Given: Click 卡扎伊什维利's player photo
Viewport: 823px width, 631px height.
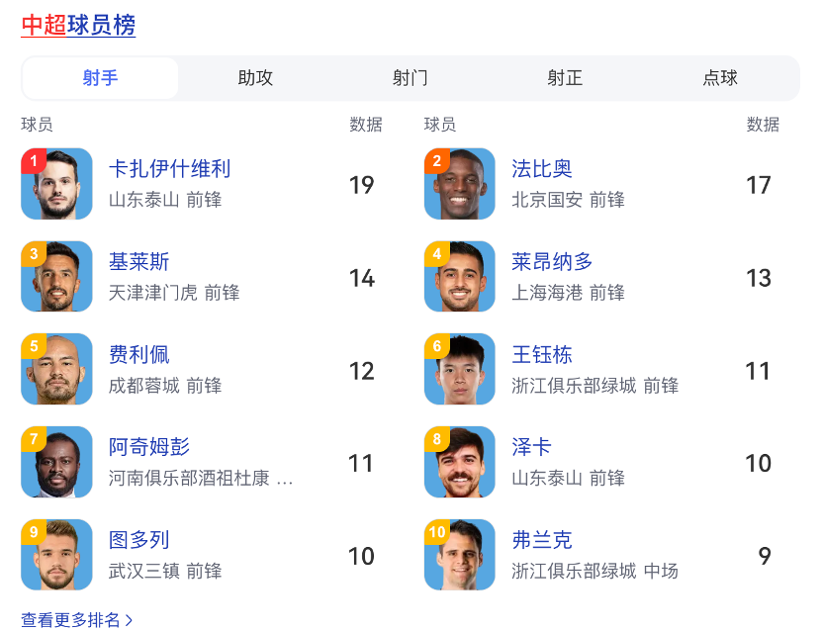Looking at the screenshot, I should 56,184.
